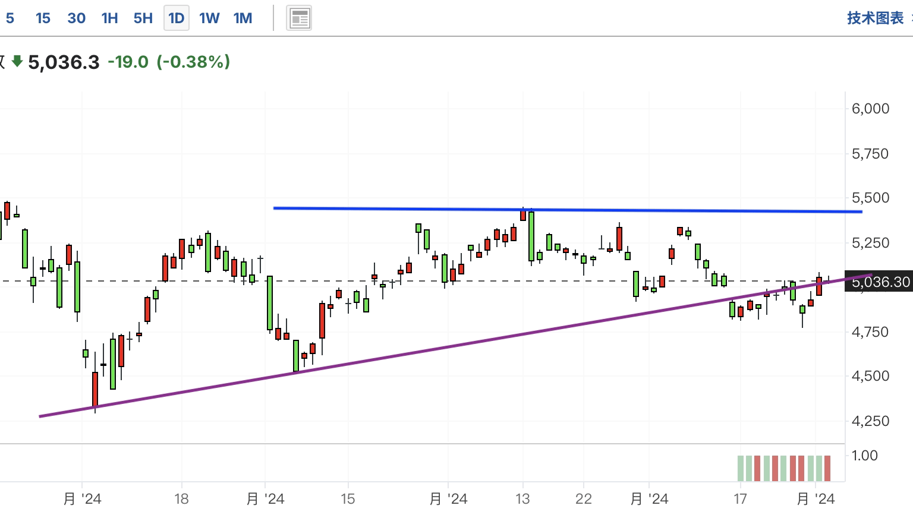The image size is (913, 518).
Task: Switch to the 1W weekly timeframe
Action: tap(209, 18)
